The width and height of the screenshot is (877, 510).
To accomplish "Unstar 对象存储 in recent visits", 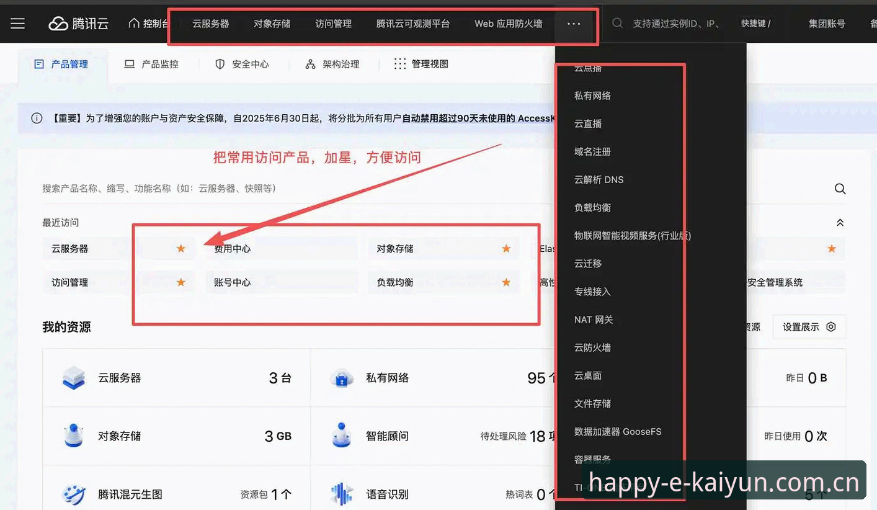I will [506, 249].
